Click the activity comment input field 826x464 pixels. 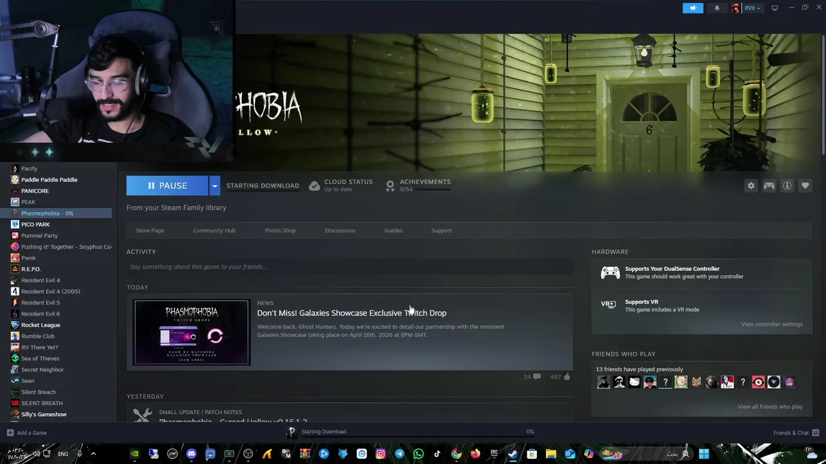point(350,267)
